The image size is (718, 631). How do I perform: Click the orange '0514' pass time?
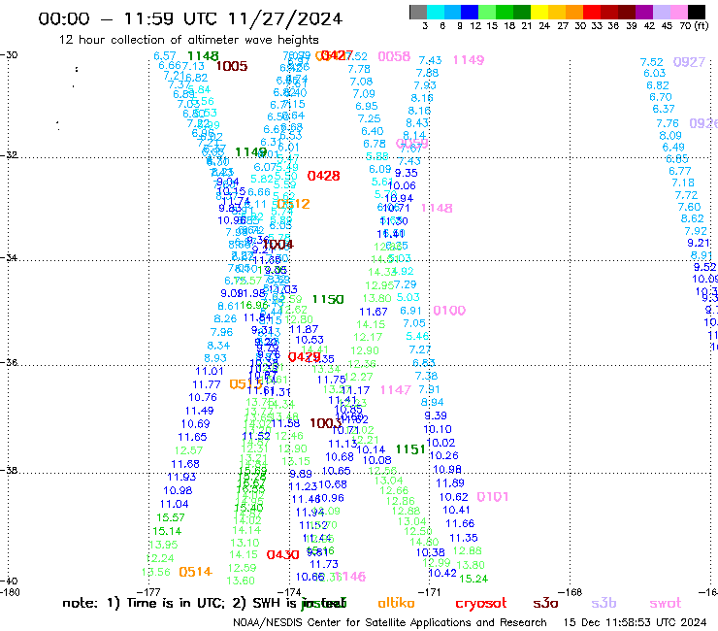point(196,572)
